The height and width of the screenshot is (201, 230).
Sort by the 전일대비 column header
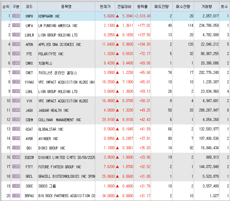pos(124,6)
